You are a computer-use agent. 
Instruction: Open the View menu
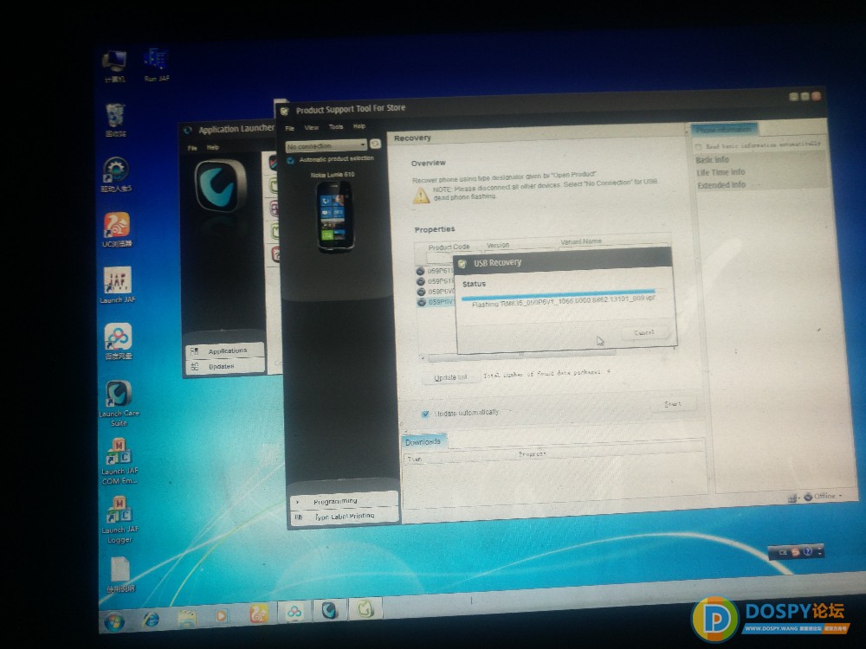[312, 127]
